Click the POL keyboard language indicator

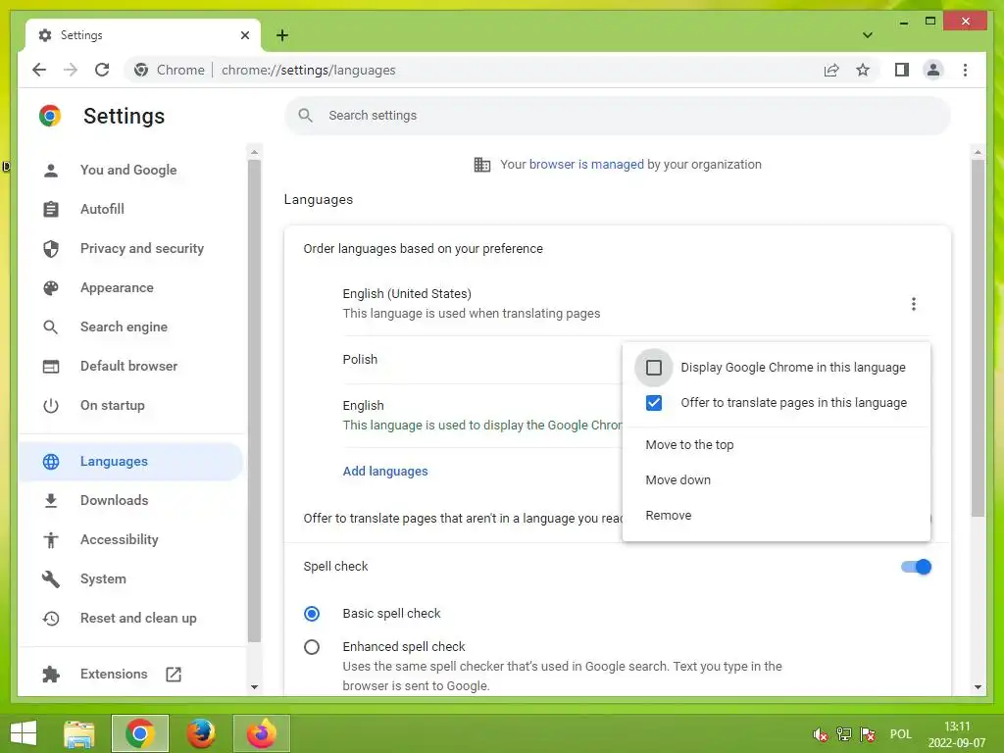pyautogui.click(x=900, y=734)
